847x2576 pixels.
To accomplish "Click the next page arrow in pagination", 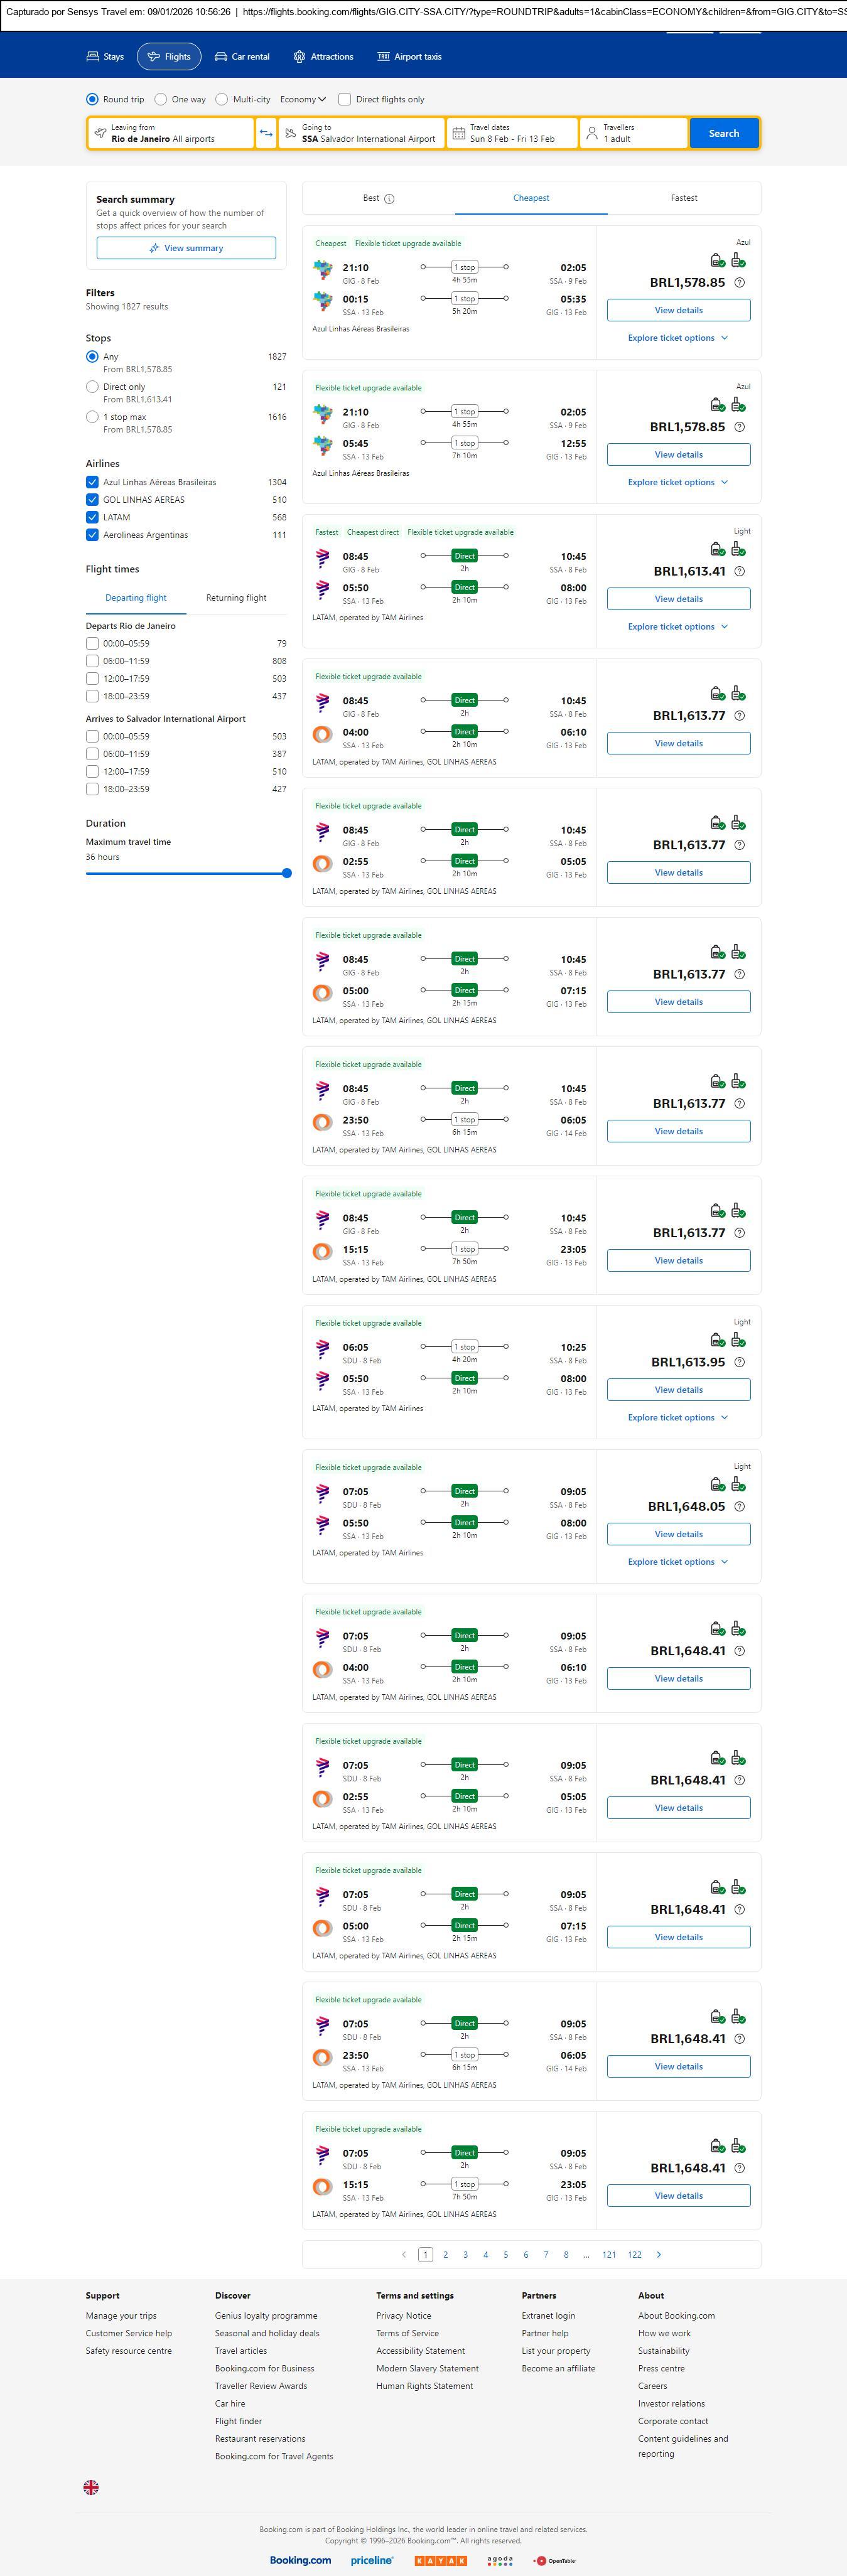I will [x=659, y=2254].
